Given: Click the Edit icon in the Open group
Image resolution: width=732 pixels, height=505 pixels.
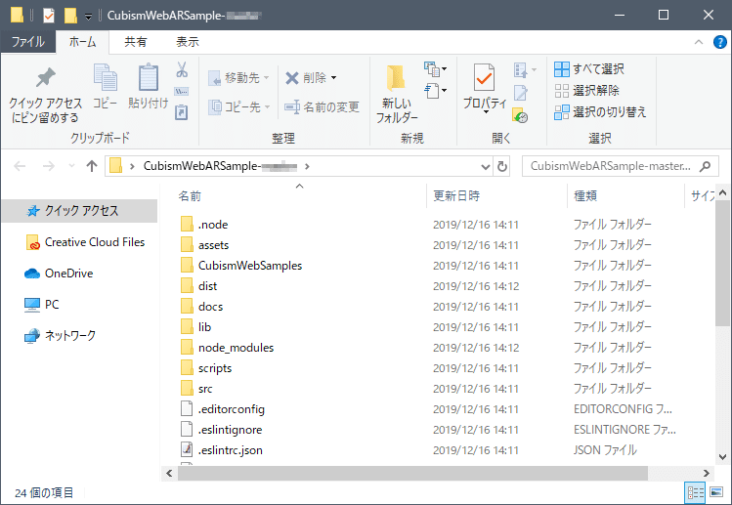Looking at the screenshot, I should click(521, 93).
